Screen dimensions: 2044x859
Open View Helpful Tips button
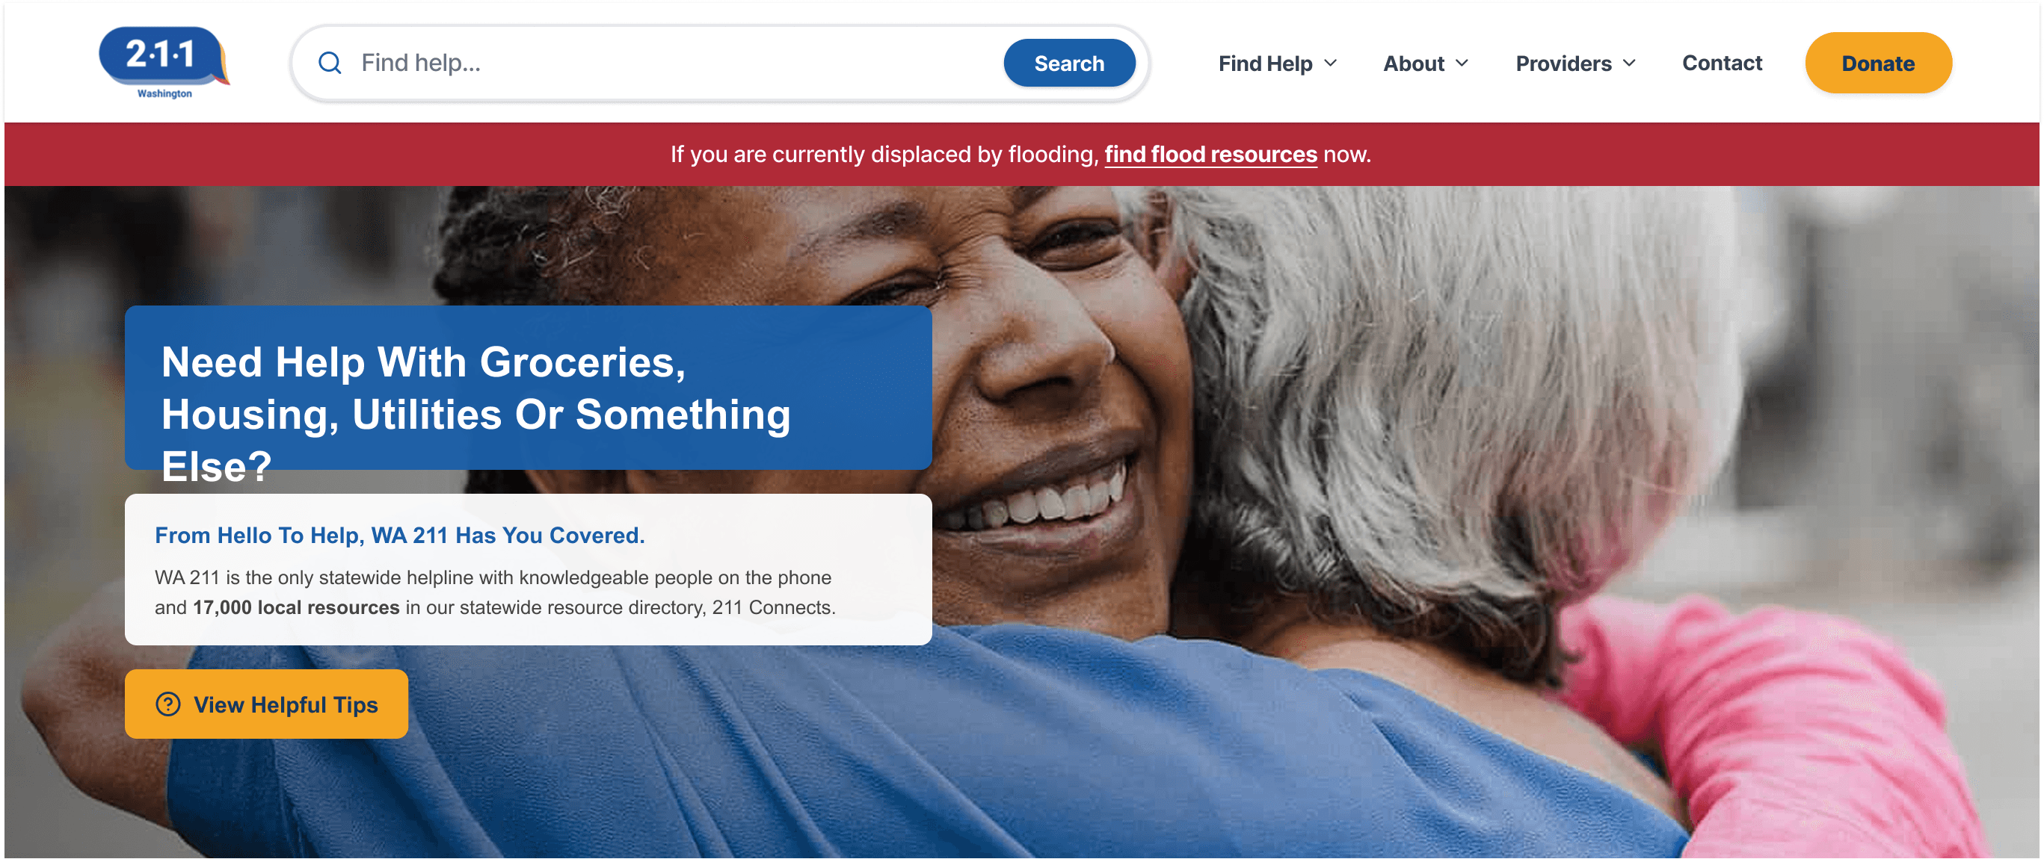pyautogui.click(x=266, y=704)
